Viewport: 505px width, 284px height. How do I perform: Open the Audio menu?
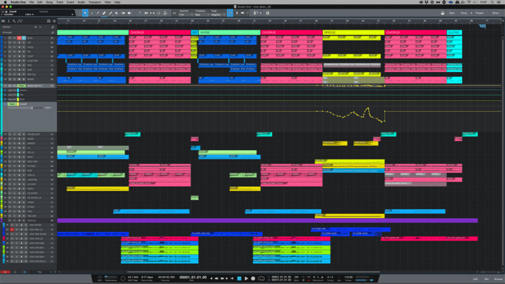(x=81, y=2)
